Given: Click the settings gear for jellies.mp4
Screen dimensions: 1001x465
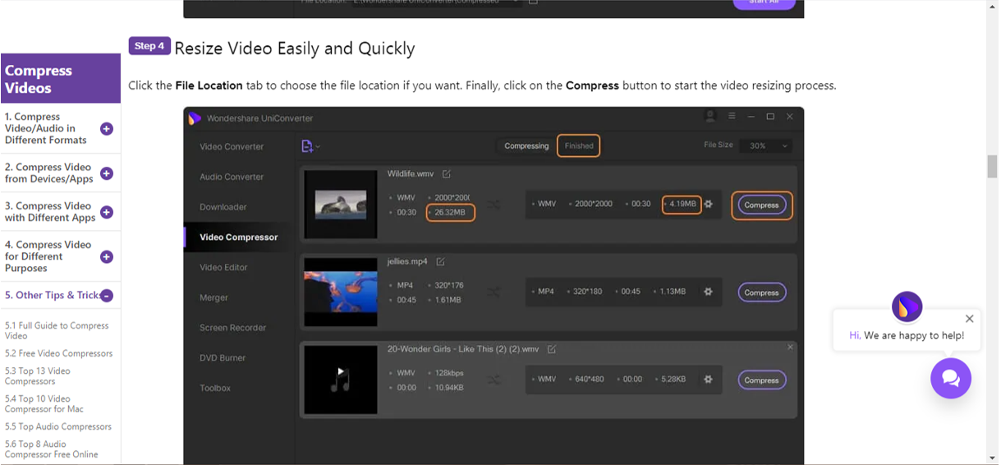Looking at the screenshot, I should 708,292.
